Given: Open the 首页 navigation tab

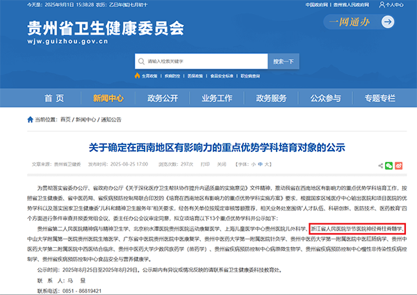Looking at the screenshot, I should [54, 98].
